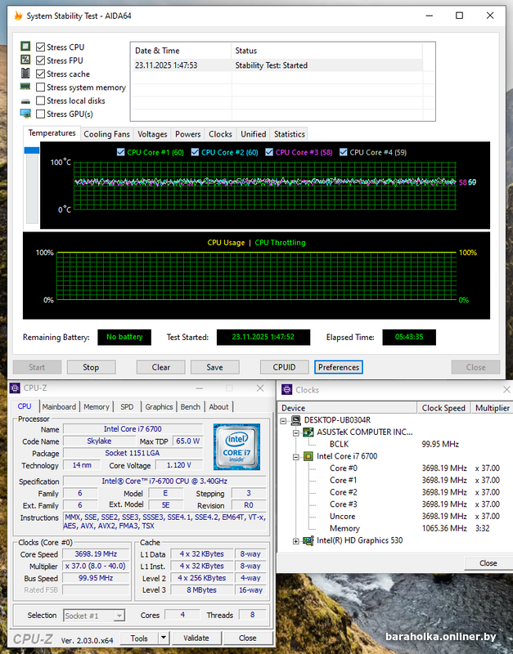Screen dimensions: 513x654
Task: Save the stability test results
Action: tap(214, 367)
